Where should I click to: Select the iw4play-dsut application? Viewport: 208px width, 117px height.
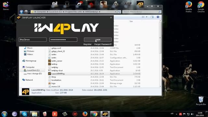[x=57, y=71]
